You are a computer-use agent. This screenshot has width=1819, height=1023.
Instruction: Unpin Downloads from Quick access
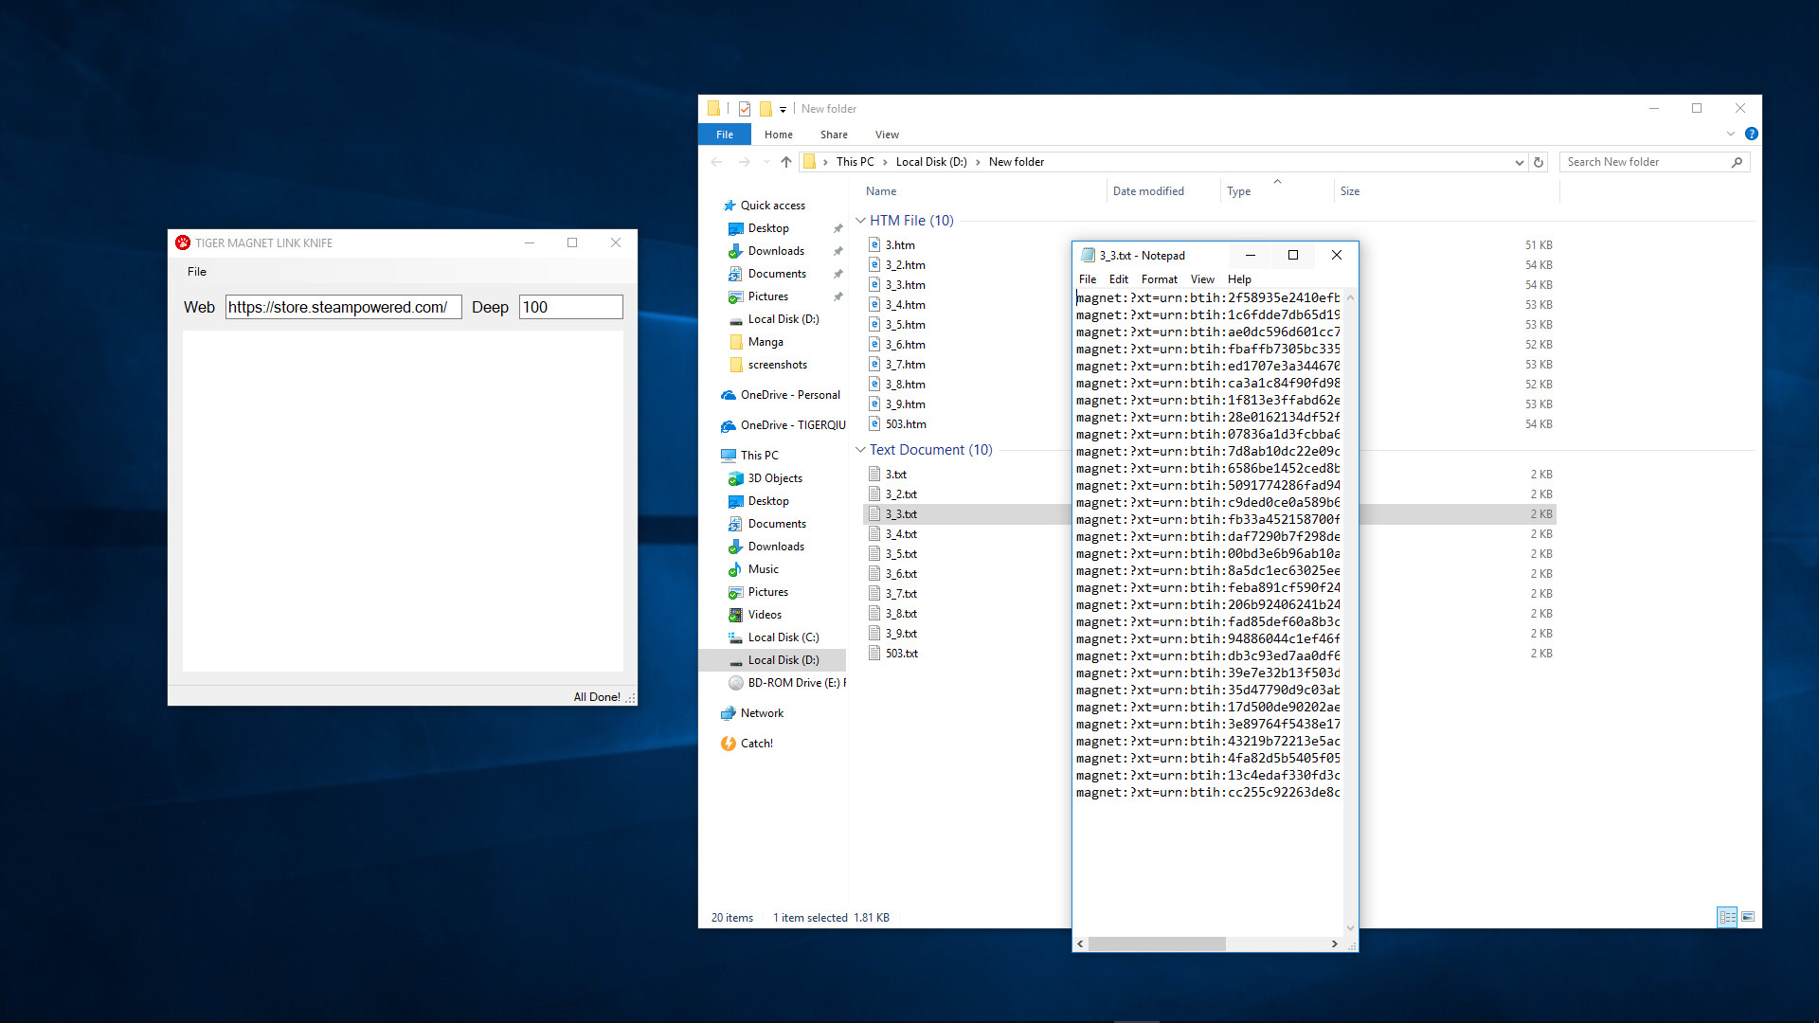[x=837, y=250]
